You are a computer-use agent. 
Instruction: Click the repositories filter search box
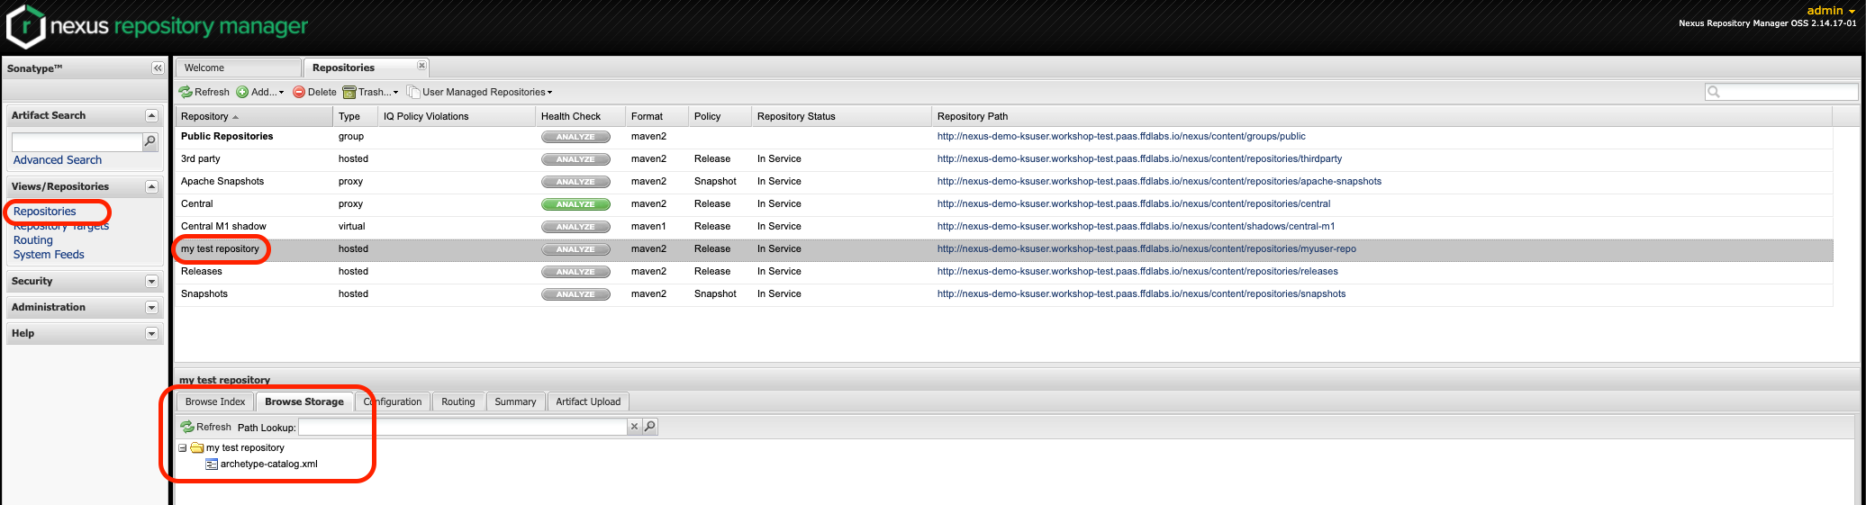pos(1780,92)
